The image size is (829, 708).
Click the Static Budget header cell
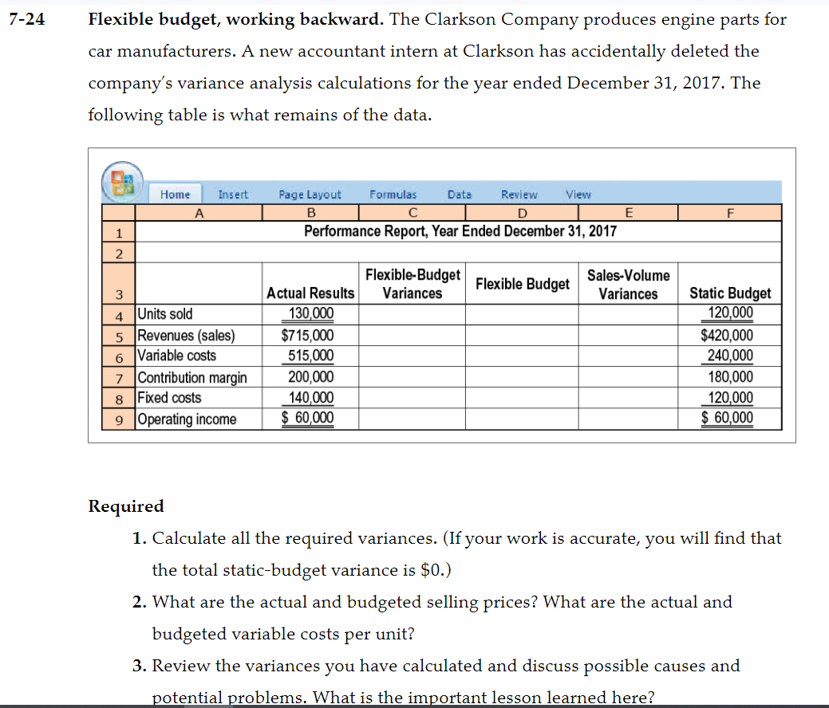(730, 293)
